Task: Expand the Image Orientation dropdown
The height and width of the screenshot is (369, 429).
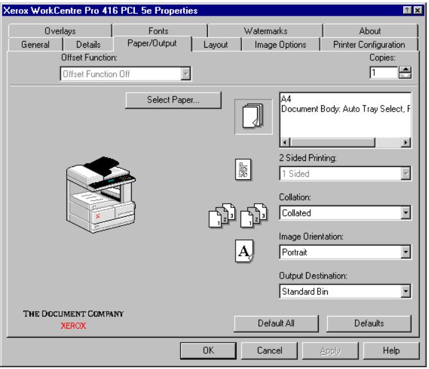Action: click(406, 252)
